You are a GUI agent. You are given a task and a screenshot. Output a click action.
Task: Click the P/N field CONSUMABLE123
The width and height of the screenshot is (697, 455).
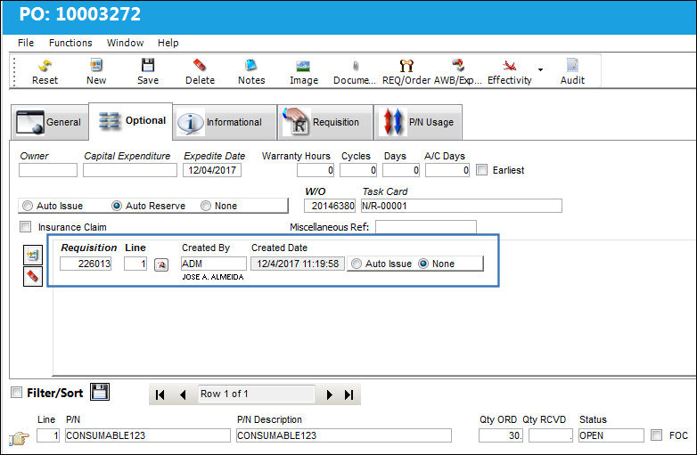[x=148, y=435]
